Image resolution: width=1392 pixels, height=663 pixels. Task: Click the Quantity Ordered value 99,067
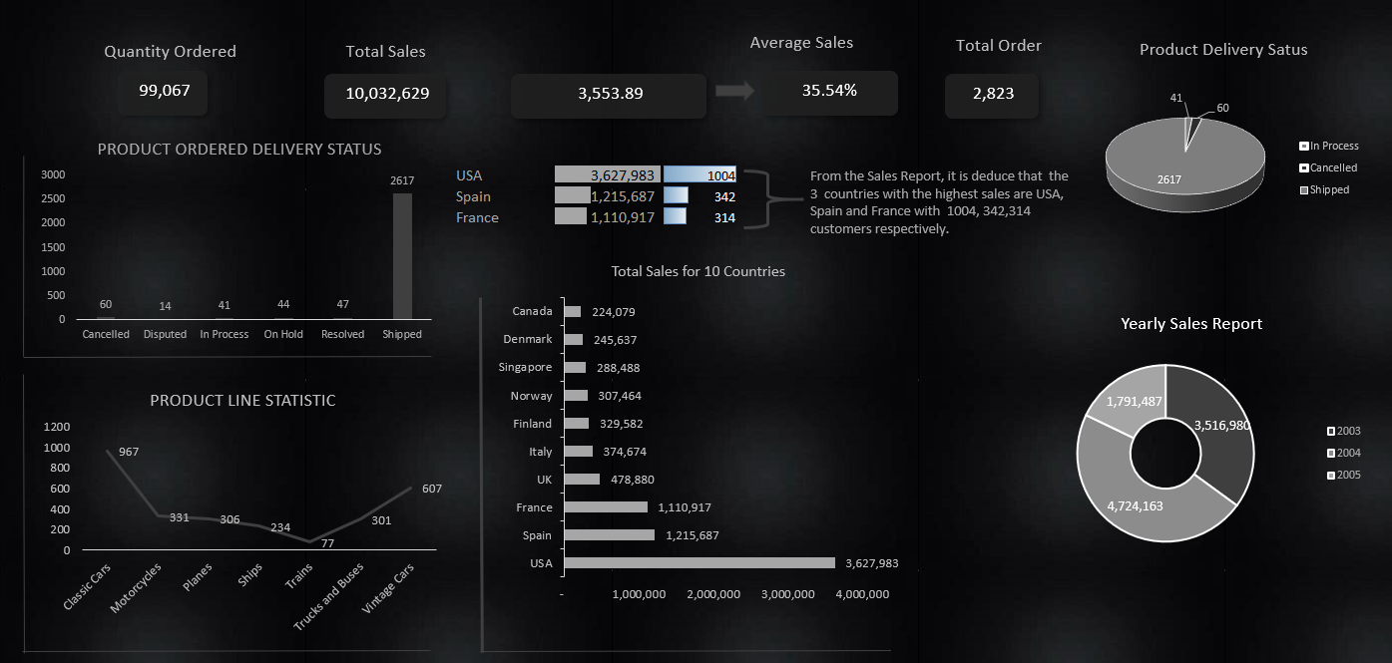pos(164,91)
